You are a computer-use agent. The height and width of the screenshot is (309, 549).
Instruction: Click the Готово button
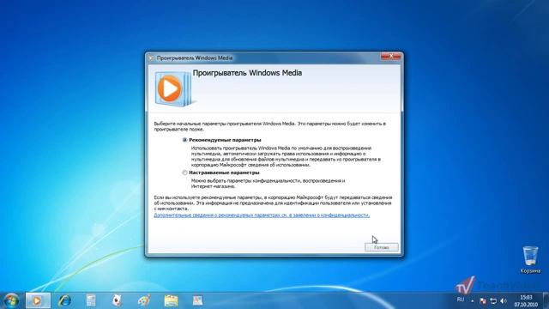(381, 247)
